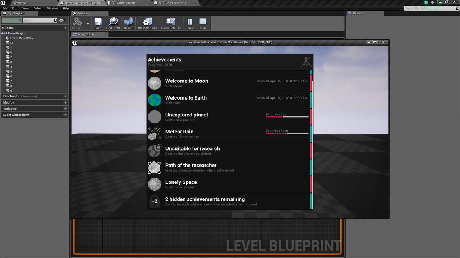Open the Add New dropdown
This screenshot has width=460, height=258.
tap(12, 20)
